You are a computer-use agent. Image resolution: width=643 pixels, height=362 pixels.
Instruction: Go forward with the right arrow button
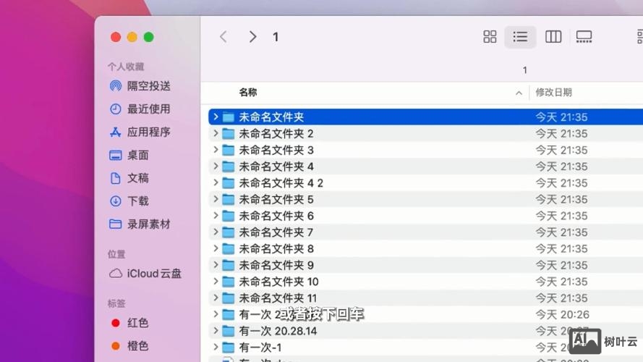point(252,37)
